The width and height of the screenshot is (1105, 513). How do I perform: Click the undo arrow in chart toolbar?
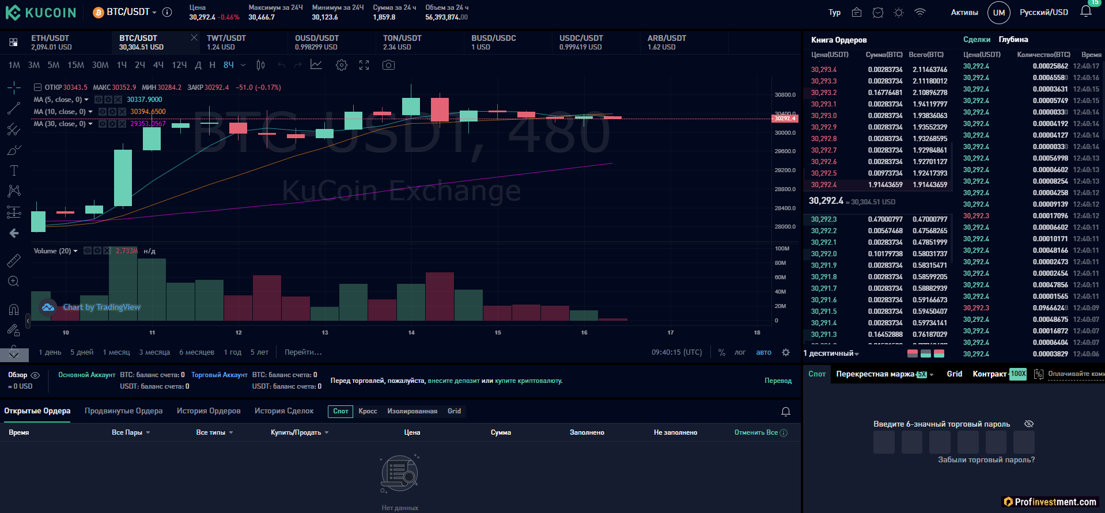(281, 65)
